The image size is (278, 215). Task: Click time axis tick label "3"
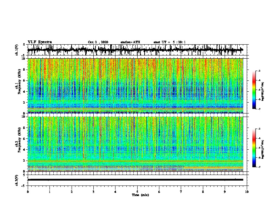(x=93, y=192)
